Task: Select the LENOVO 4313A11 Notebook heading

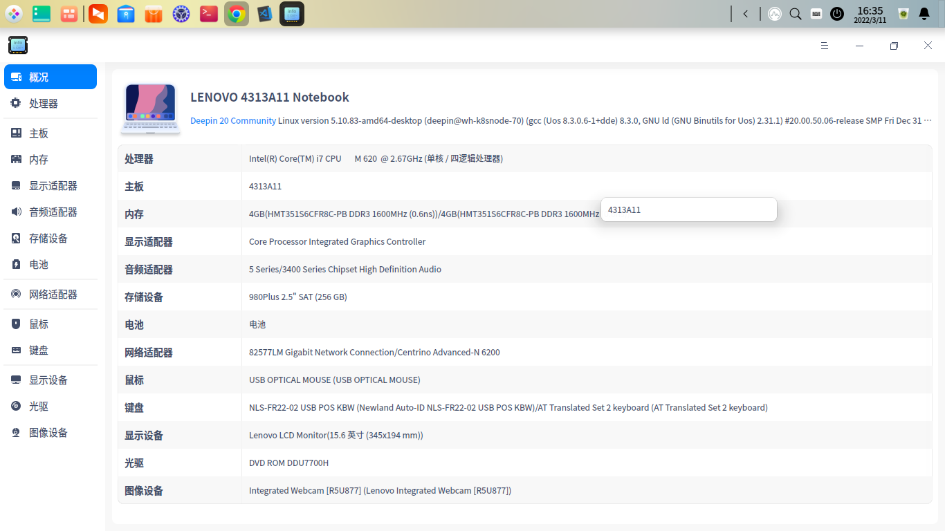Action: [270, 97]
